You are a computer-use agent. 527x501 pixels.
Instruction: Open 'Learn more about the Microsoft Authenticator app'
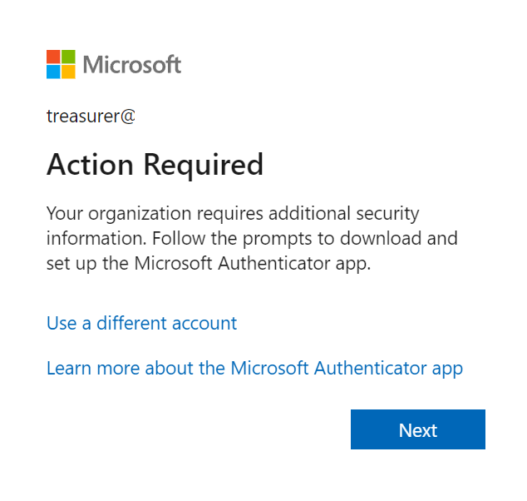coord(254,369)
